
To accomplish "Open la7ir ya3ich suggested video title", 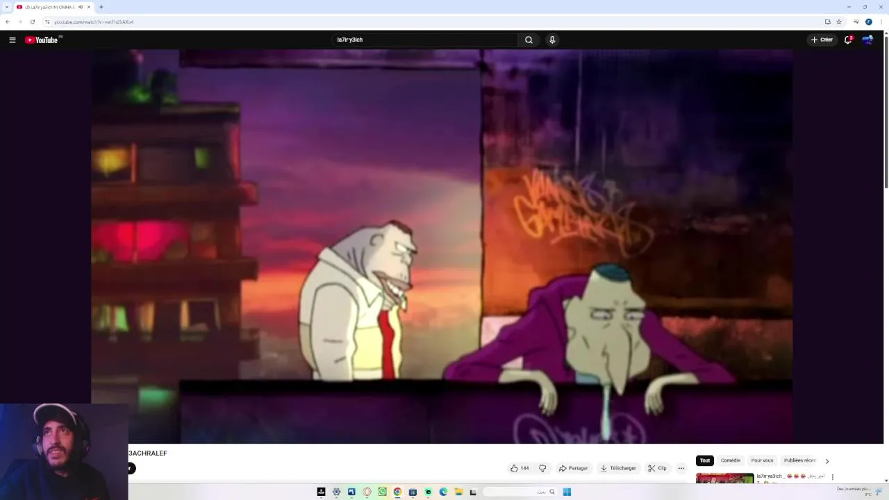I will (x=790, y=476).
